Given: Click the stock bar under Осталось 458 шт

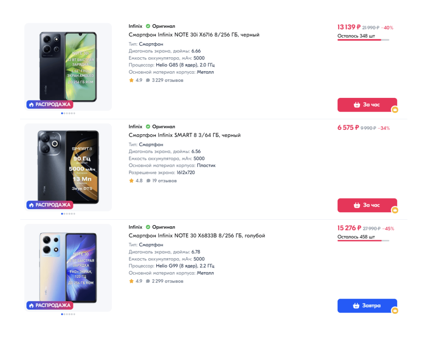Looking at the screenshot, I should [363, 241].
